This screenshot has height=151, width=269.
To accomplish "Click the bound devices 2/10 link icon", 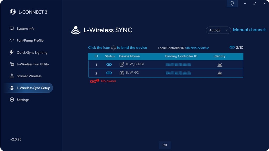I will pyautogui.click(x=232, y=47).
